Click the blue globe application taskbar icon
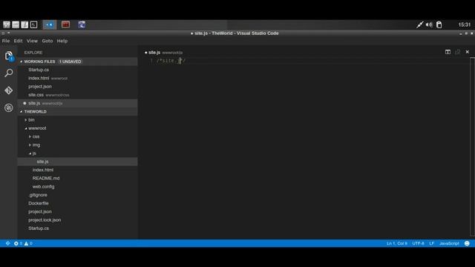Screen dimensions: 475x267 point(82,24)
